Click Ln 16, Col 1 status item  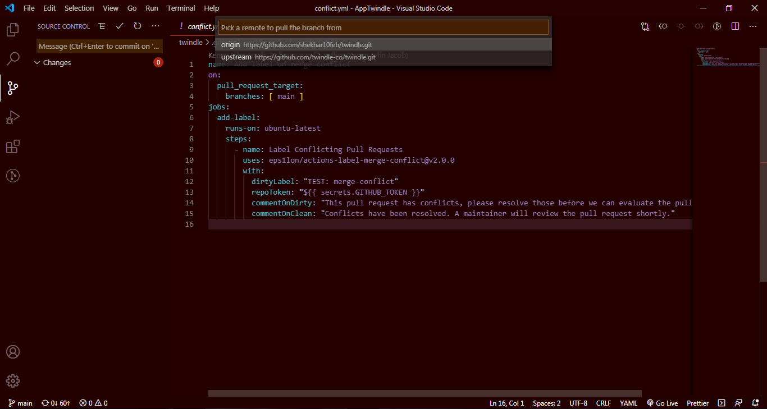[506, 403]
